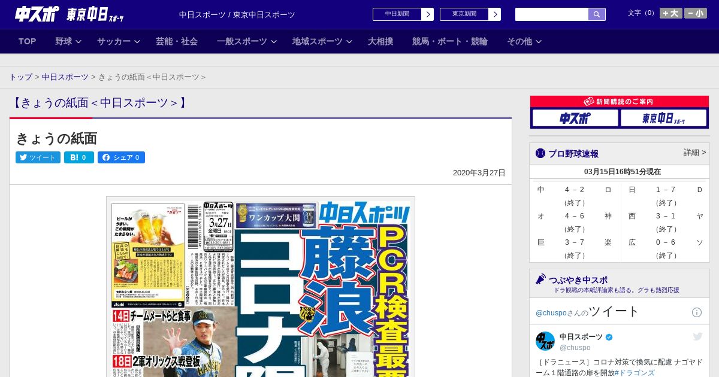Click 中日スポーツ Twitter avatar
The width and height of the screenshot is (719, 377).
(x=545, y=341)
